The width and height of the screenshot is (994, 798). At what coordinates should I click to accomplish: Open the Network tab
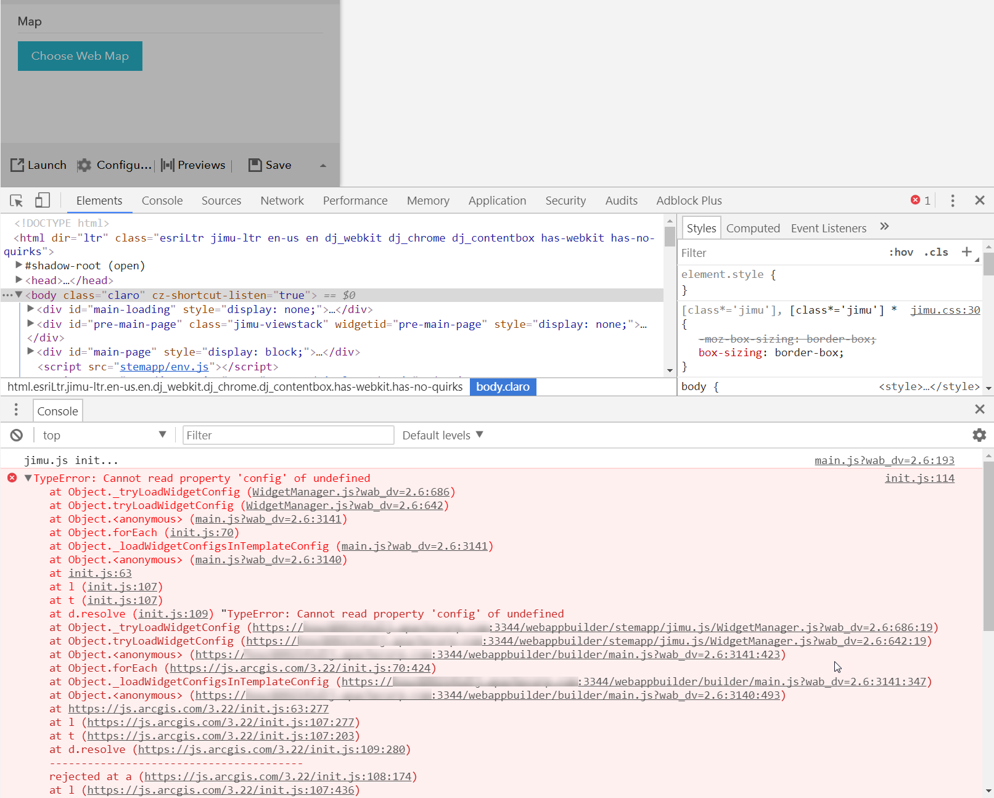tap(282, 201)
